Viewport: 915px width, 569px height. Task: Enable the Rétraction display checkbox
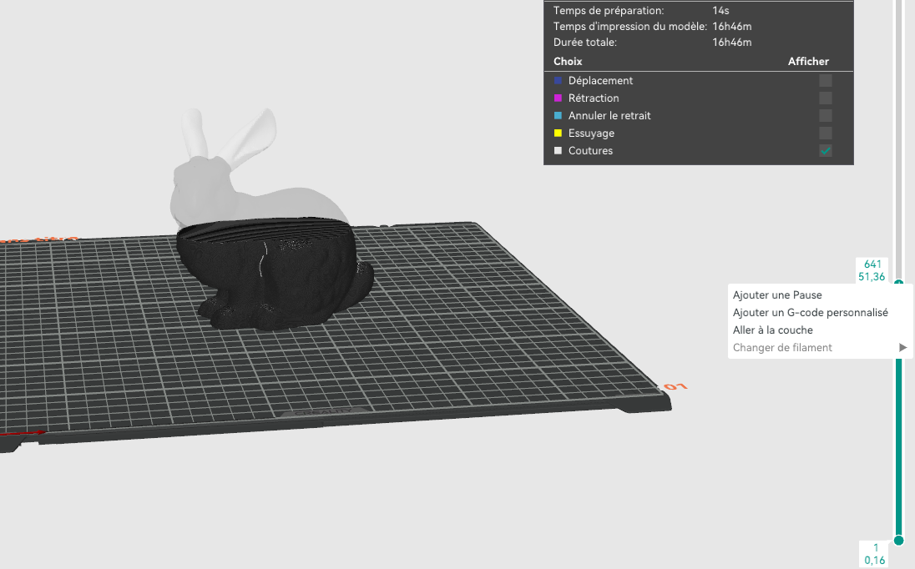point(825,98)
